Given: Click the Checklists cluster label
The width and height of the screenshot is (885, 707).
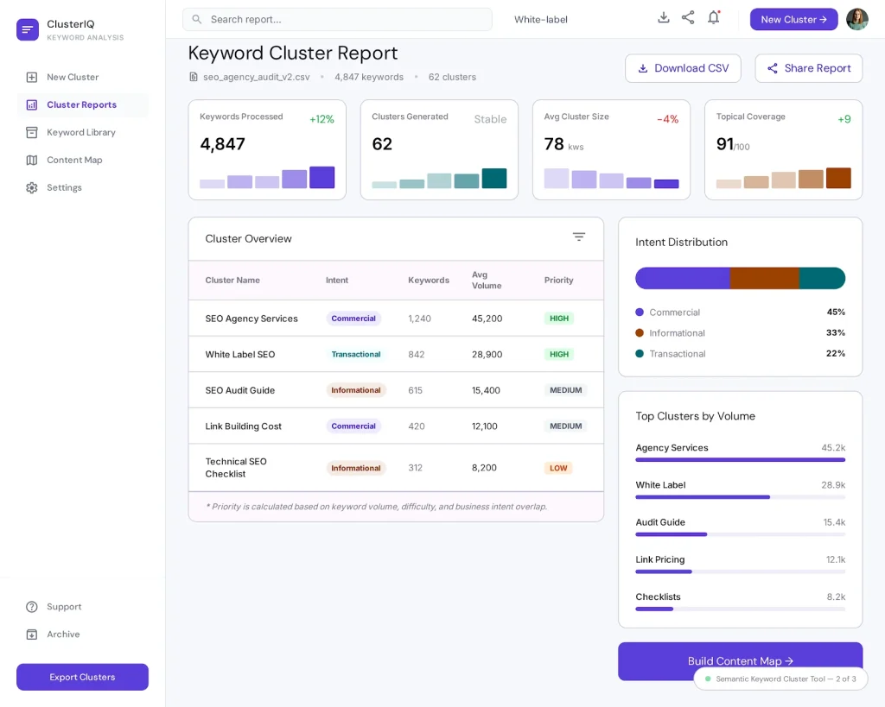Looking at the screenshot, I should 658,597.
